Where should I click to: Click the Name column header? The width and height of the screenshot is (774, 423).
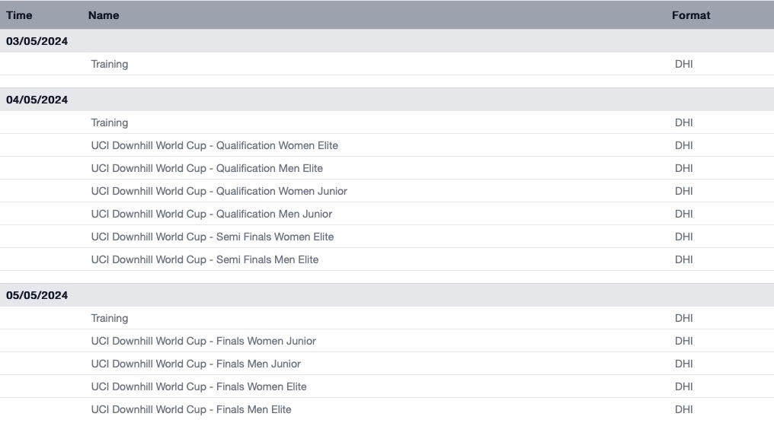(x=104, y=15)
